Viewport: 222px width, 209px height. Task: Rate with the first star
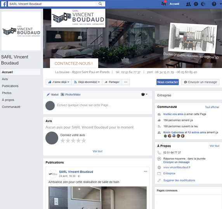click(63, 140)
